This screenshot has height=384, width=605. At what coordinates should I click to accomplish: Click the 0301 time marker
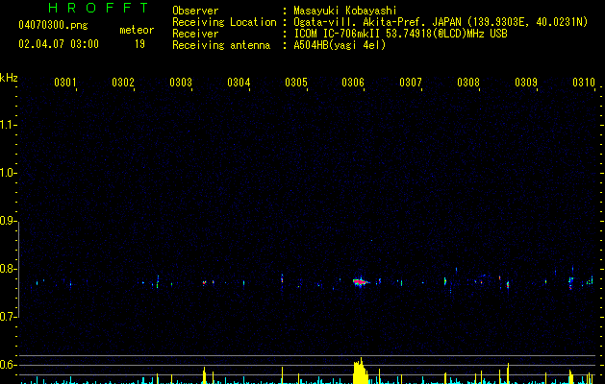pos(64,83)
